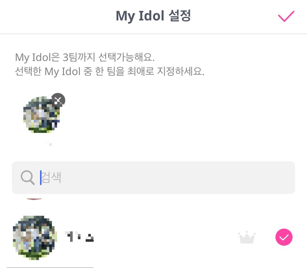Image resolution: width=307 pixels, height=268 pixels.
Task: Tap the partial divider line at bottom left
Action: click(50, 267)
